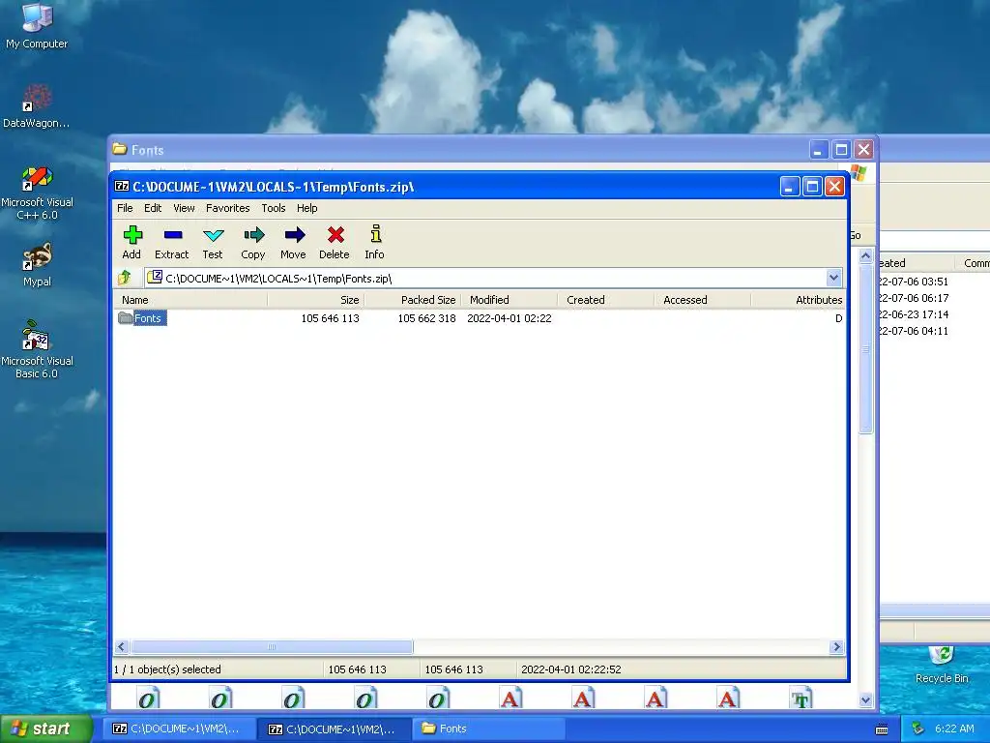Screen dimensions: 990x743
Task: Click the Copy toolbar icon
Action: point(253,242)
